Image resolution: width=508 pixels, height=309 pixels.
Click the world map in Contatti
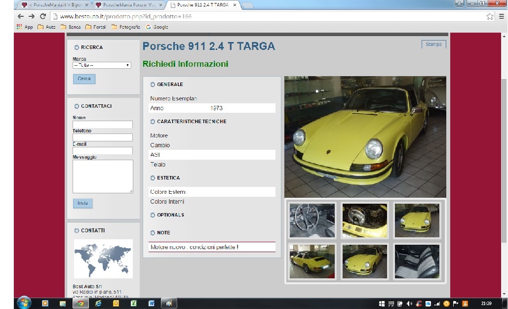103,259
